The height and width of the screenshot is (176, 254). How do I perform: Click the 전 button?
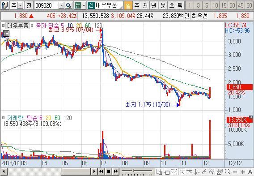[29, 5]
